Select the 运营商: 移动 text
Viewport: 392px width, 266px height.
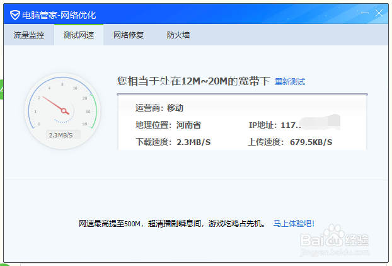(x=159, y=108)
